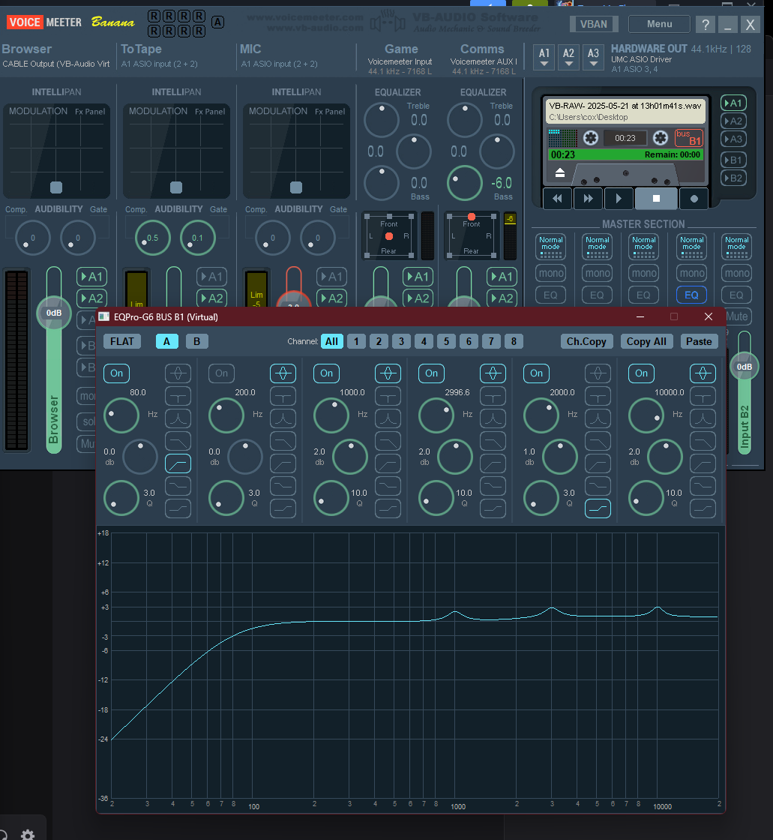Play the cassette recording

(x=619, y=199)
